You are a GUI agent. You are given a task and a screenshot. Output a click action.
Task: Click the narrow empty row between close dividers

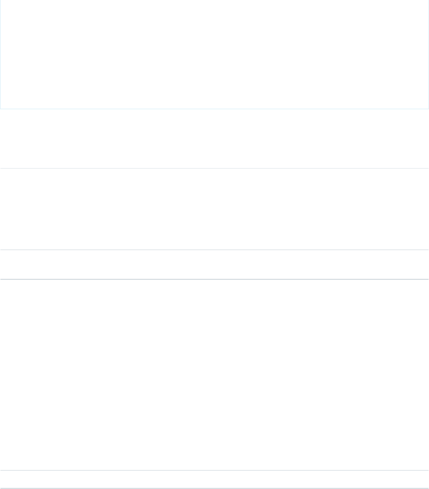[x=214, y=264]
